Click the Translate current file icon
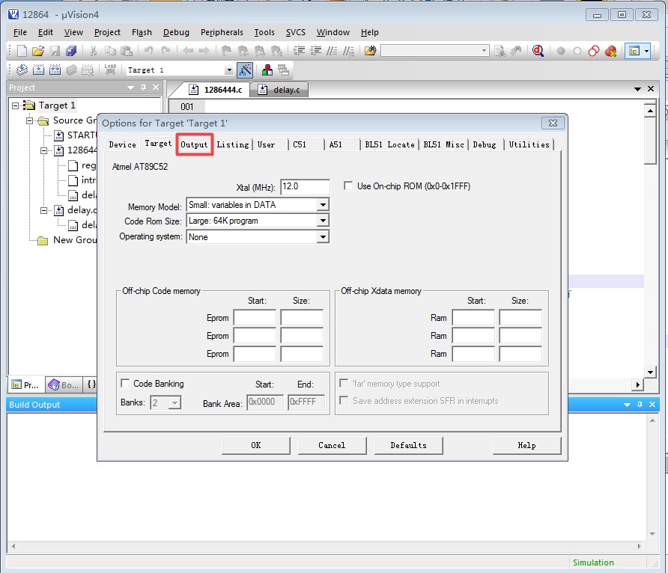Screen dimensions: 668x573 pyautogui.click(x=22, y=70)
